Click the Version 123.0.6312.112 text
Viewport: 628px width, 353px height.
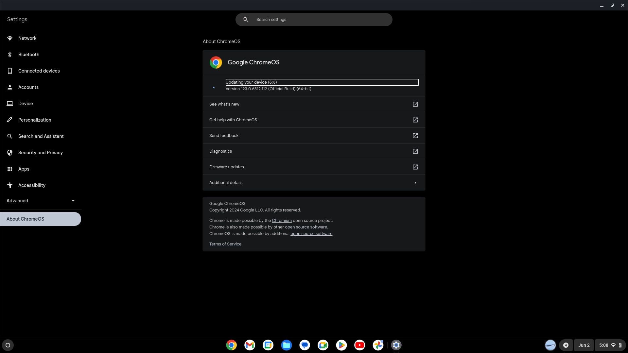269,89
